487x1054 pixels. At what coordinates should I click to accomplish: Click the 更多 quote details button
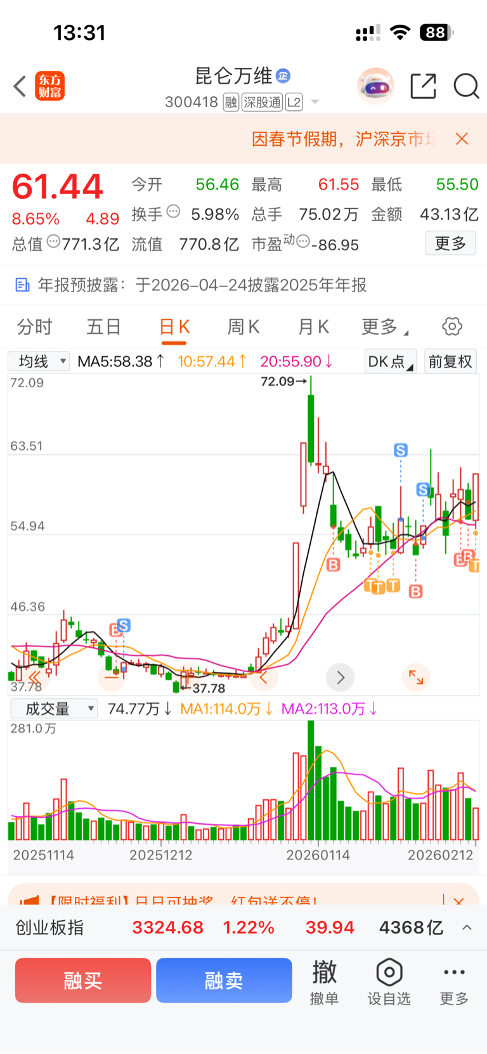click(x=450, y=243)
